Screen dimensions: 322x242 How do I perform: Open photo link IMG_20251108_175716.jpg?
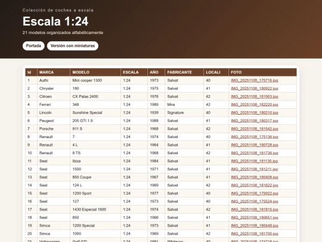pos(254,81)
